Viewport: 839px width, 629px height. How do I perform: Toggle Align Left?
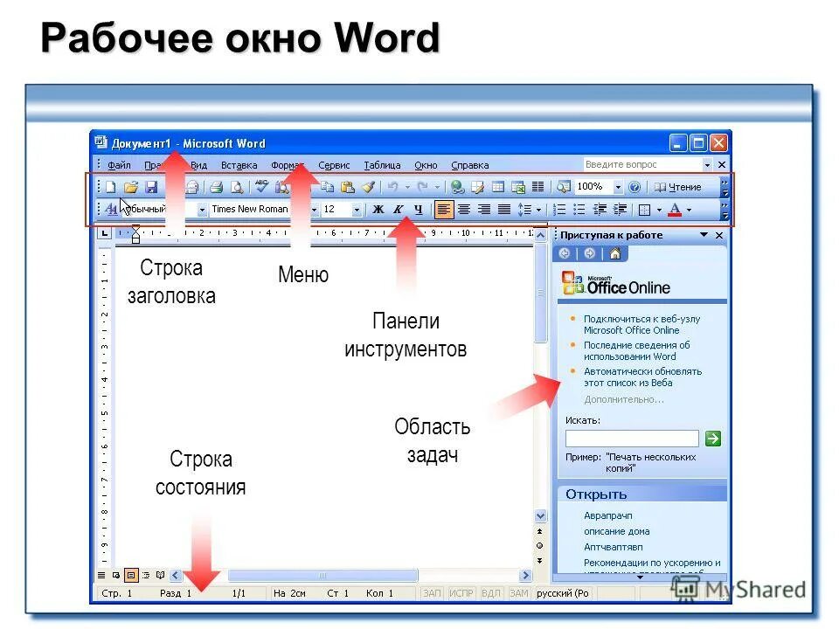coord(444,209)
